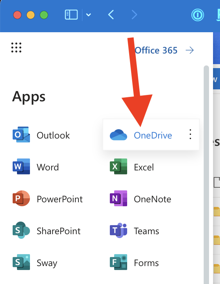Close the app launcher waffle grid

coord(16,47)
